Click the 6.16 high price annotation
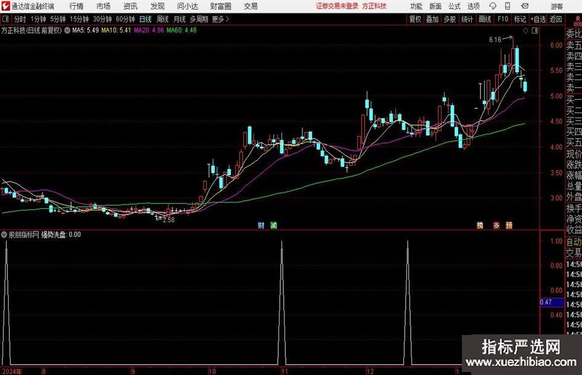This screenshot has width=582, height=375. pyautogui.click(x=495, y=39)
